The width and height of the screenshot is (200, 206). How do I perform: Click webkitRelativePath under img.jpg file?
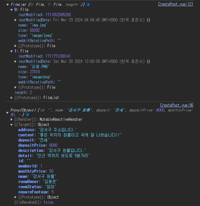pos(40,41)
